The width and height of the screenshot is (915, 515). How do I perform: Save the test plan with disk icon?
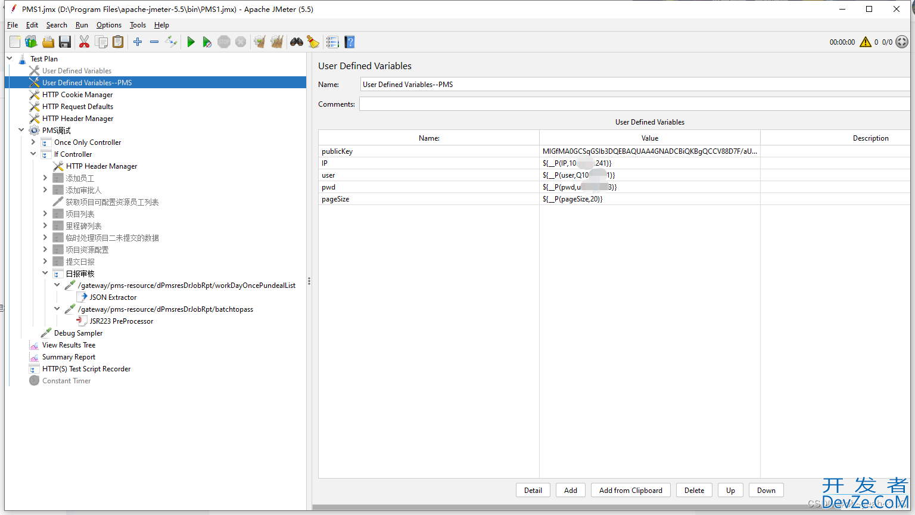pos(65,42)
